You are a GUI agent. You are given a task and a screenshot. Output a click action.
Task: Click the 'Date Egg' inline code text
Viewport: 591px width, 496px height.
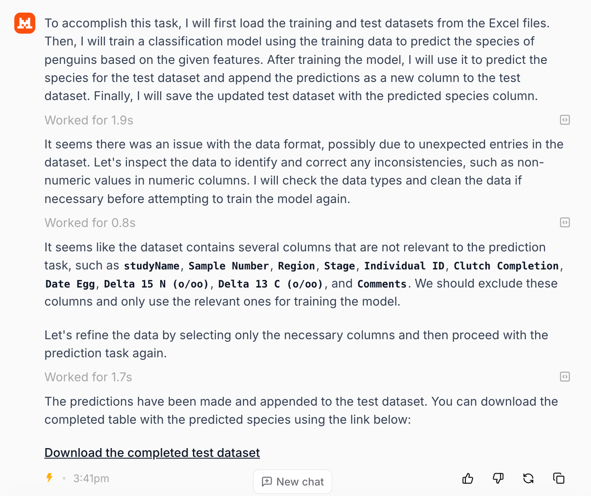[x=70, y=284]
